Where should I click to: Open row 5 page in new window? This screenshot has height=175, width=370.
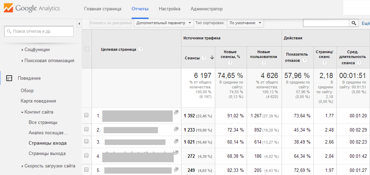pyautogui.click(x=176, y=169)
